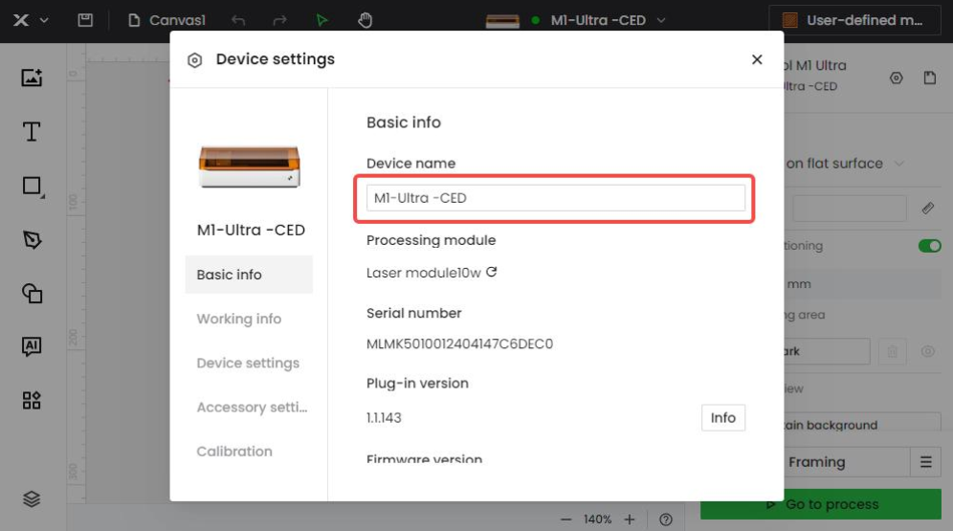
Task: Open the layers panel icon
Action: point(32,498)
